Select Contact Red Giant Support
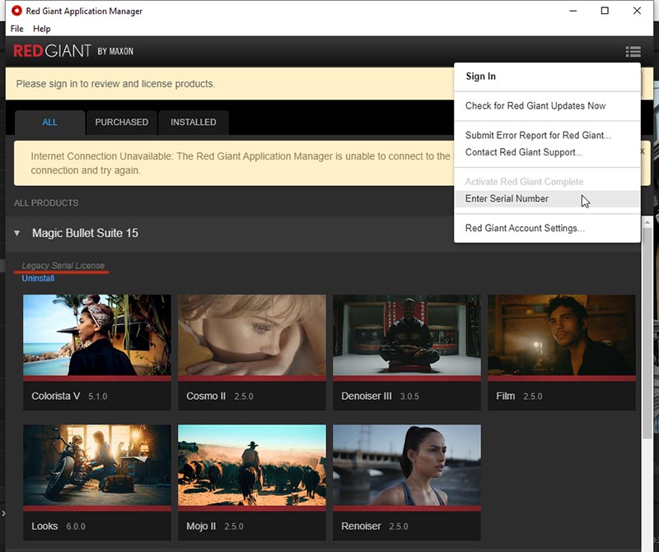 click(524, 152)
